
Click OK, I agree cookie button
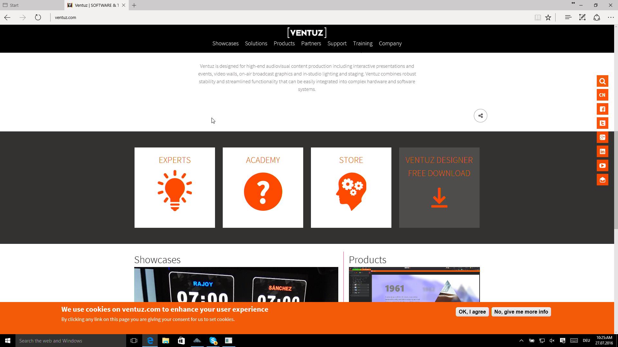472,312
